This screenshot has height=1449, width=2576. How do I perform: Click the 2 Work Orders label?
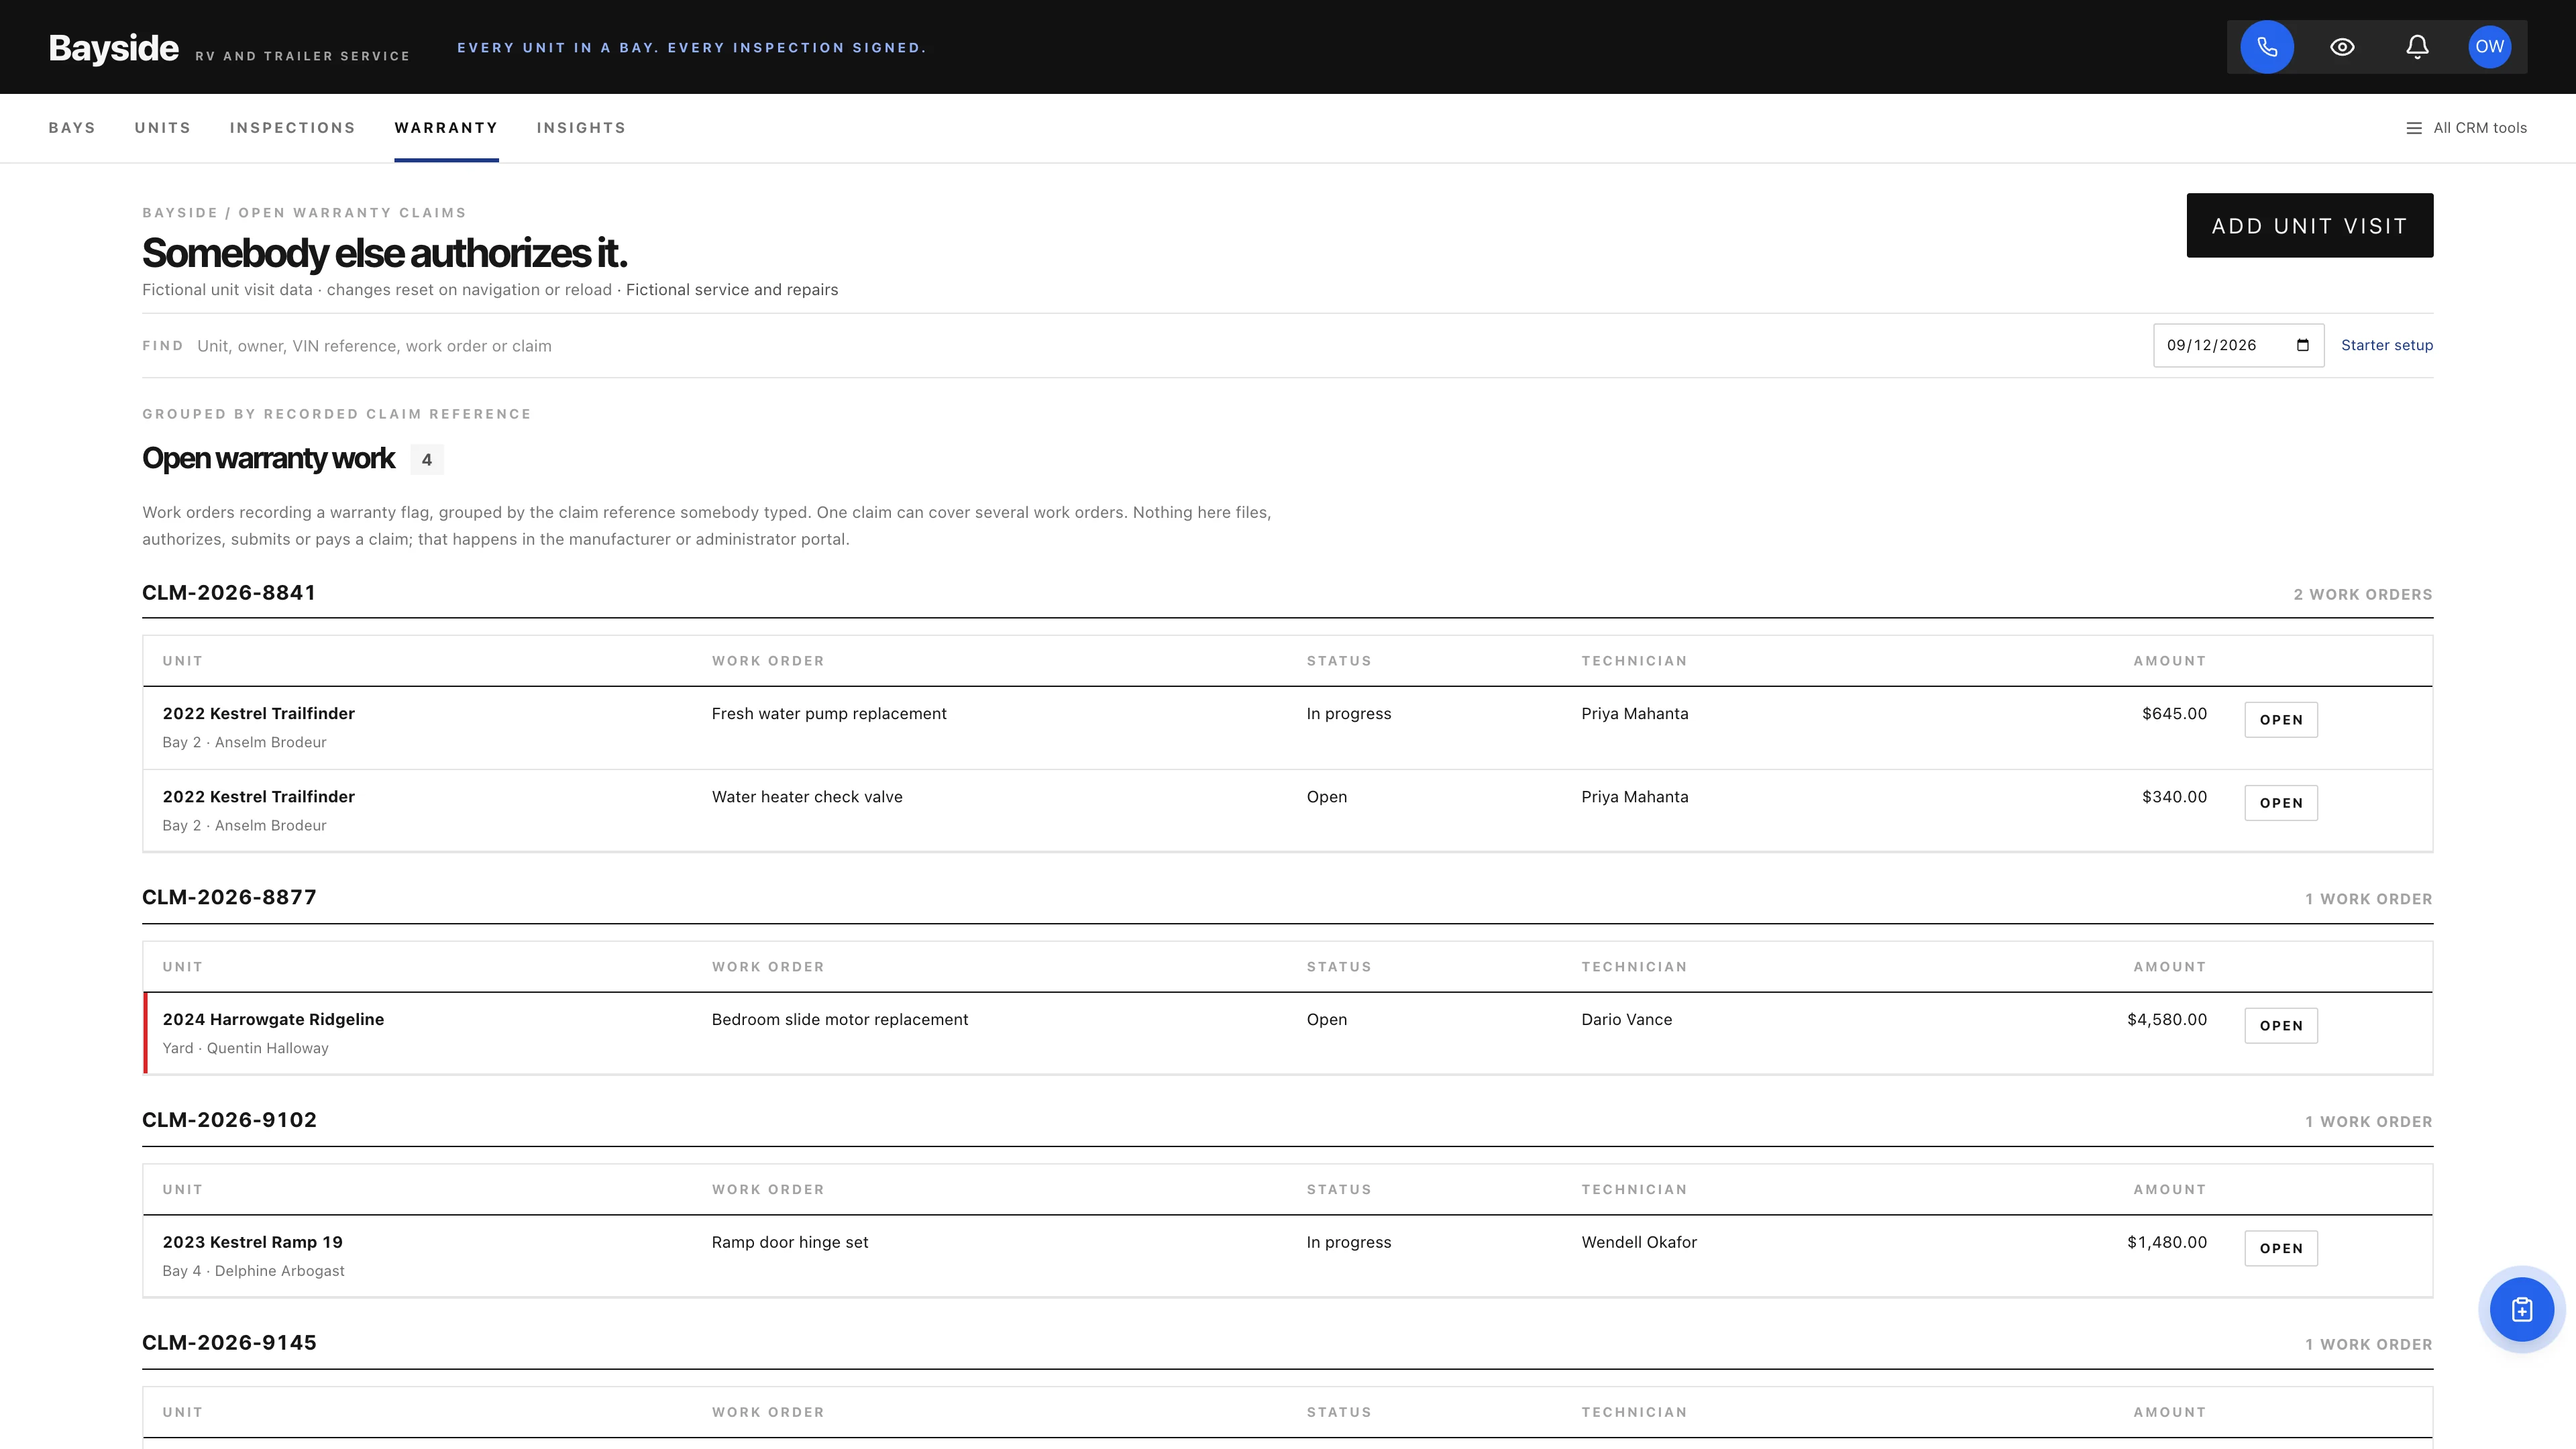2363,594
